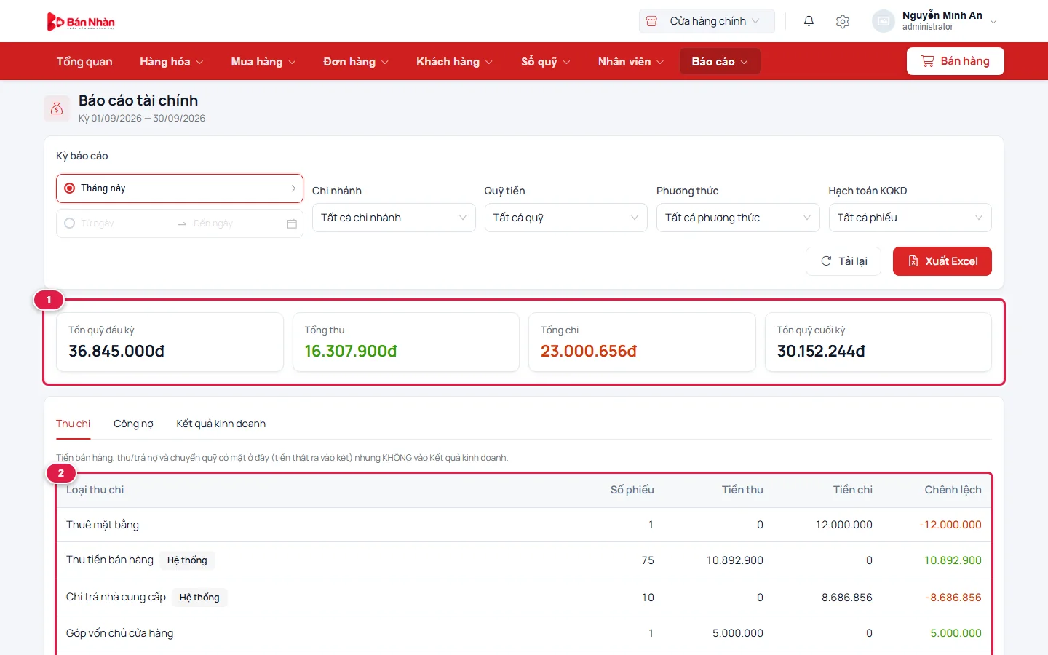1048x655 pixels.
Task: Click the Góp vốn chủ cửa hàng row label
Action: 120,633
